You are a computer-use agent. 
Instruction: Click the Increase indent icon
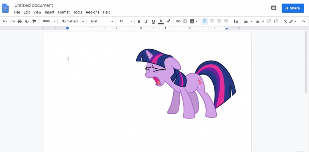276,21
